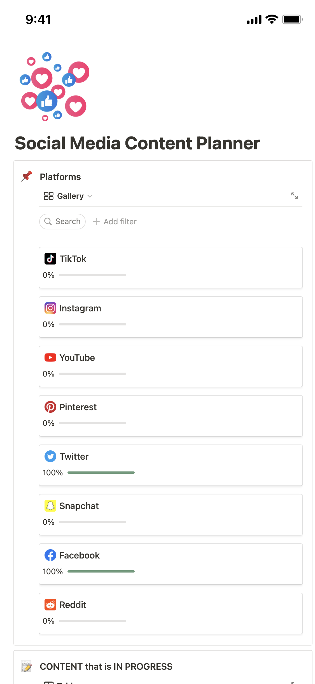This screenshot has width=315, height=684.
Task: Tap the Pinterest logo icon
Action: 50,407
